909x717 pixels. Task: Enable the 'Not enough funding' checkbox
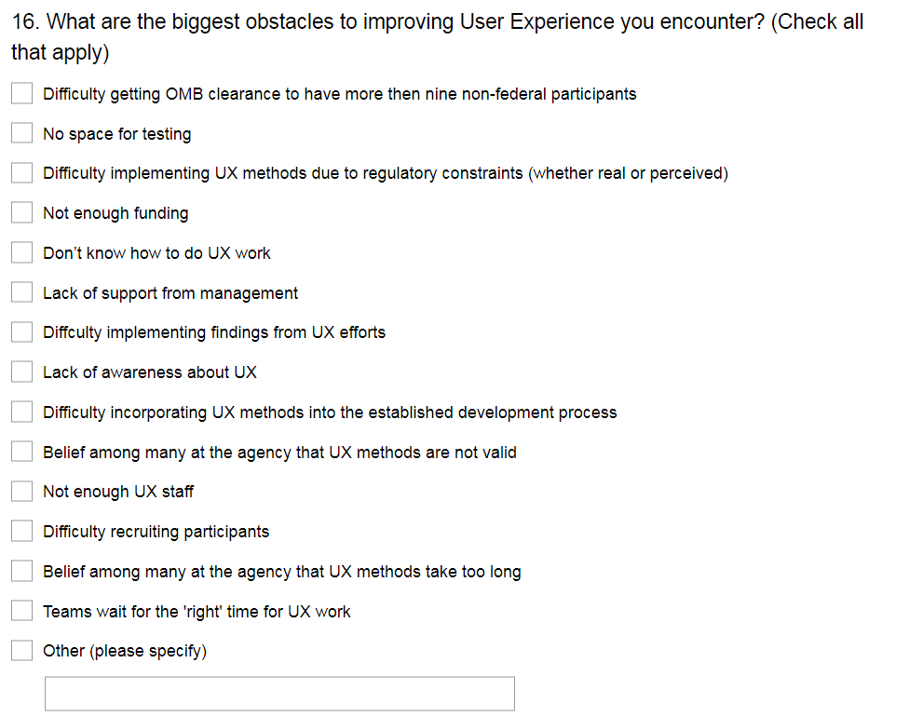coord(22,213)
